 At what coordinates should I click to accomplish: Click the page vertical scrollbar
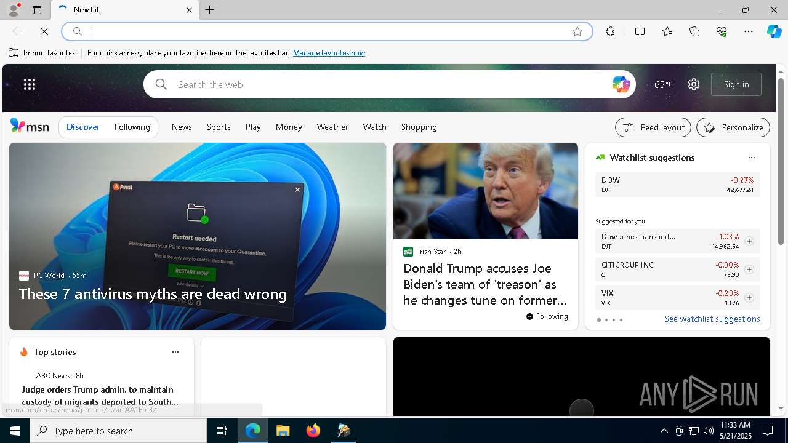[781, 160]
